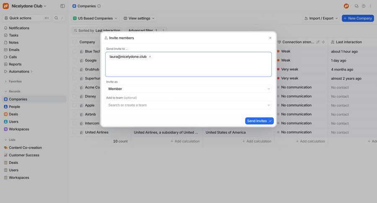The height and width of the screenshot is (203, 377).
Task: Click Add calculation under Connection strength column
Action: (x=310, y=141)
